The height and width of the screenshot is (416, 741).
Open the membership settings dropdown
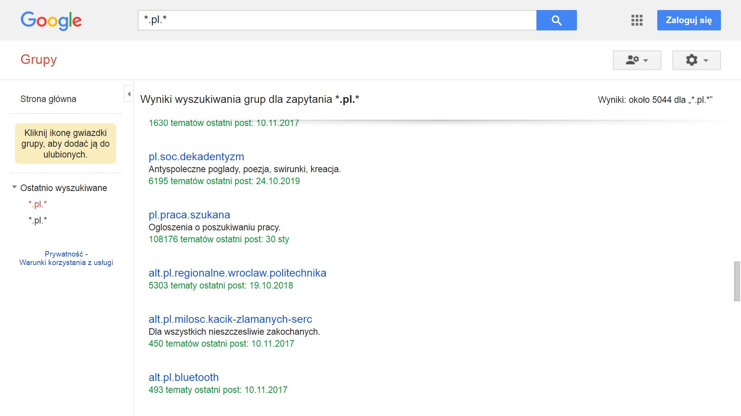(x=637, y=60)
